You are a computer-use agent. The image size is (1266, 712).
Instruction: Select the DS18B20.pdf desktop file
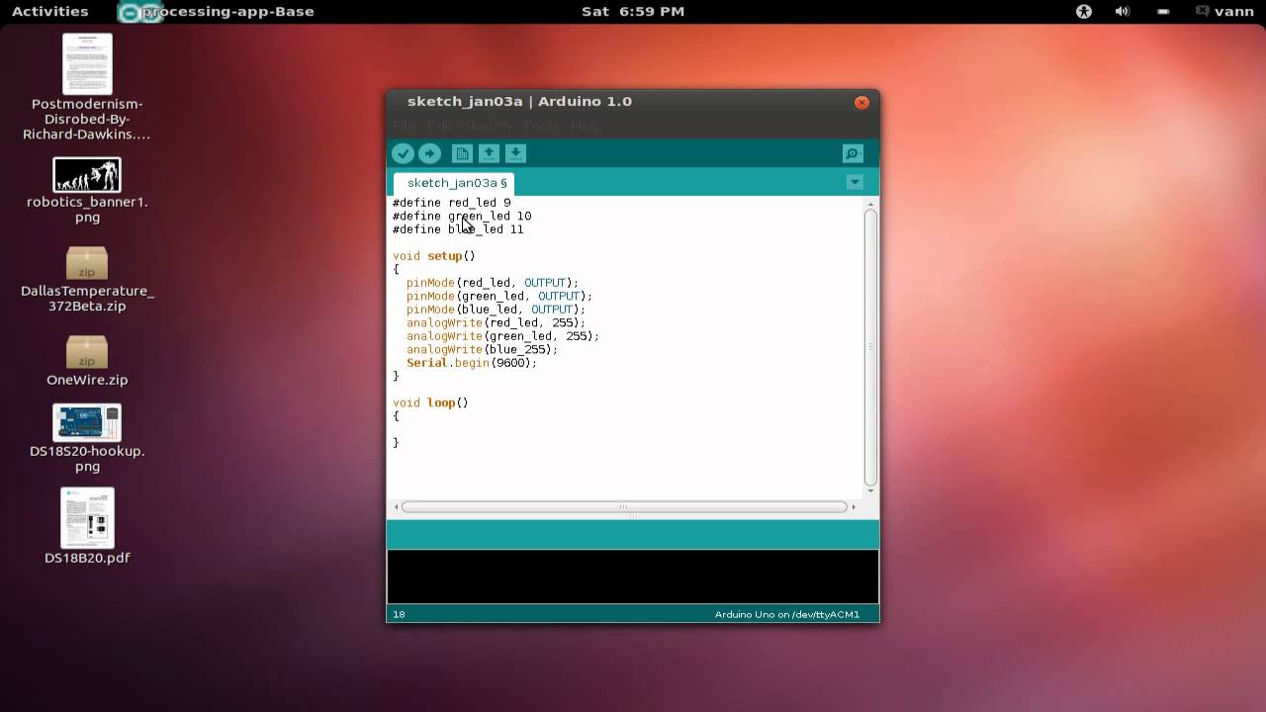click(87, 526)
